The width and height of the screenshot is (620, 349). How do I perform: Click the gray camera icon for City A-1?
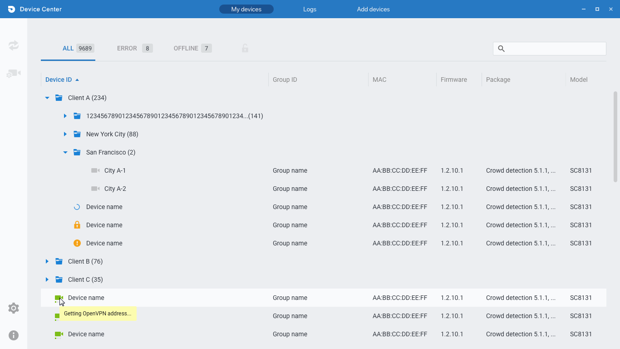tap(95, 170)
